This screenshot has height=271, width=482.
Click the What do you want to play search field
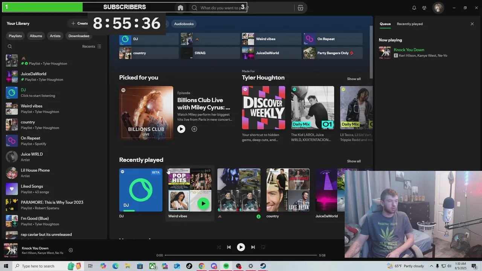[241, 8]
